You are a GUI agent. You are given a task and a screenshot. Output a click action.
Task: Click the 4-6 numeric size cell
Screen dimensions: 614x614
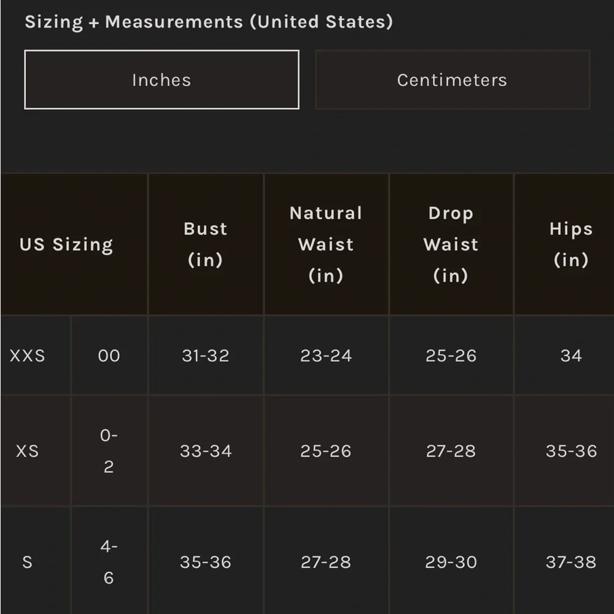coord(109,561)
